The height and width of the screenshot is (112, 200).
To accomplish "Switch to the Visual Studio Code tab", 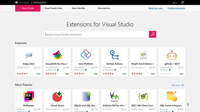I will click(53, 8).
